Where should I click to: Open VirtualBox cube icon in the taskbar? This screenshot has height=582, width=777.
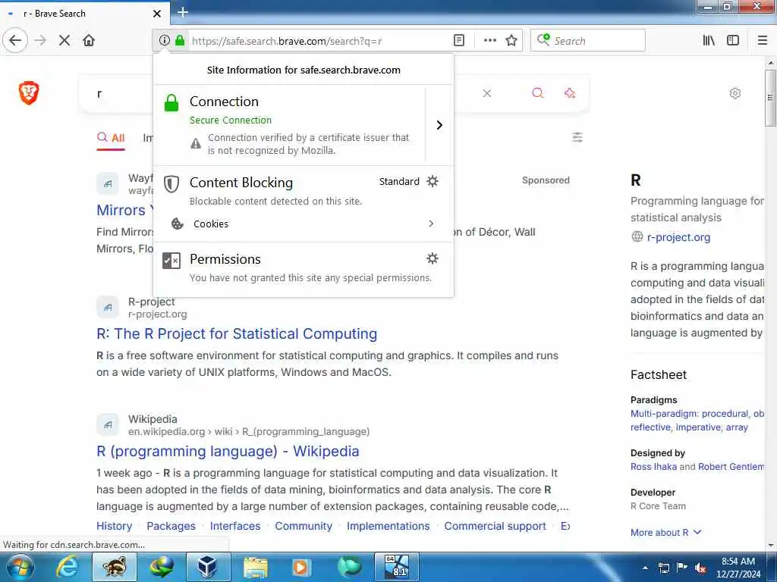pyautogui.click(x=208, y=567)
